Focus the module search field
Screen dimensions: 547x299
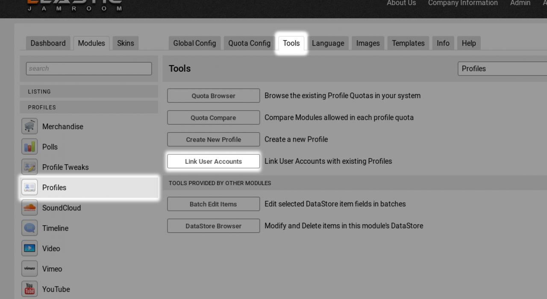coord(89,69)
